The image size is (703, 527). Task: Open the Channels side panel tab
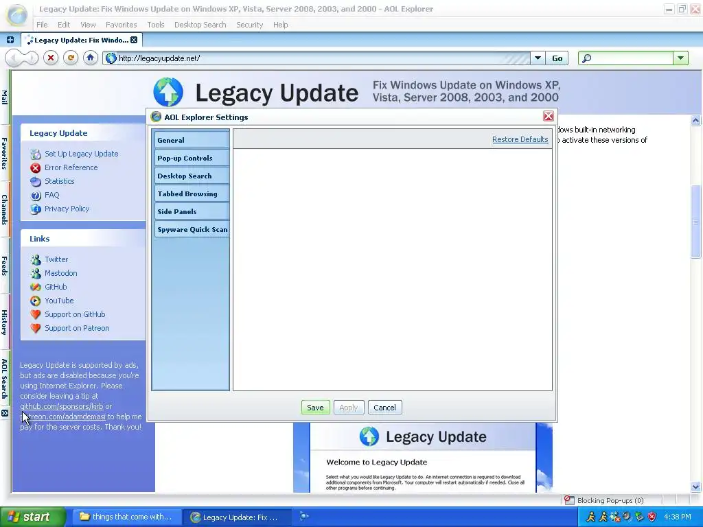point(5,210)
